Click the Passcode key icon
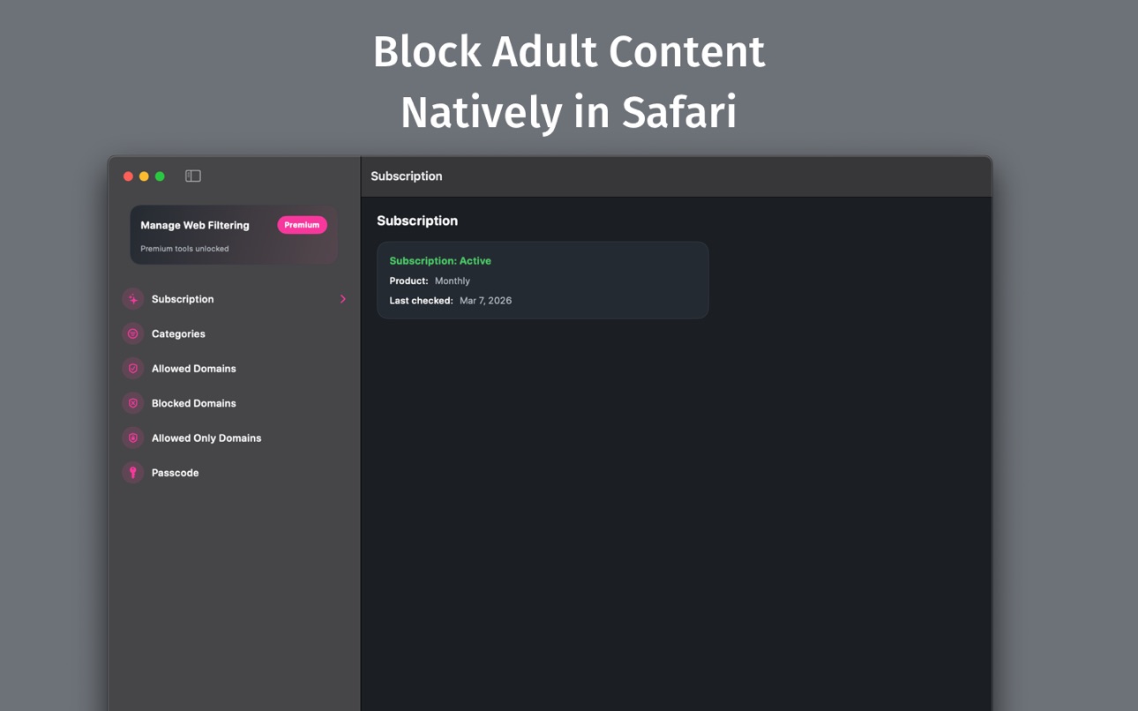1138x711 pixels. (x=132, y=473)
